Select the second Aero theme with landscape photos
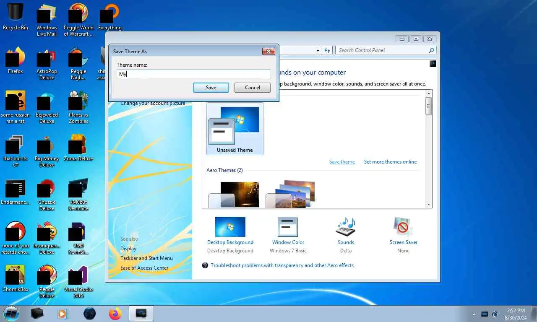537x322 pixels. coord(290,194)
